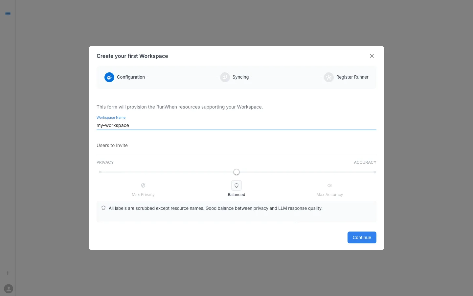Open the sidebar hamburger menu
The image size is (473, 296).
click(x=8, y=13)
